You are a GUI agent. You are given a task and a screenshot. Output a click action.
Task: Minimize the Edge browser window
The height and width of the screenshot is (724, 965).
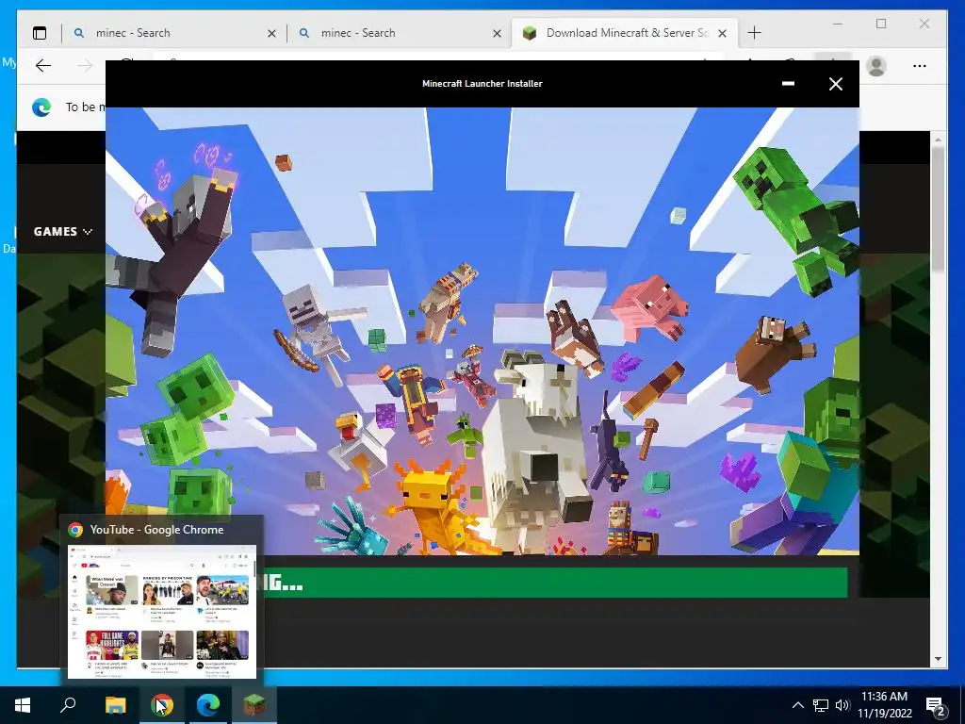(838, 24)
